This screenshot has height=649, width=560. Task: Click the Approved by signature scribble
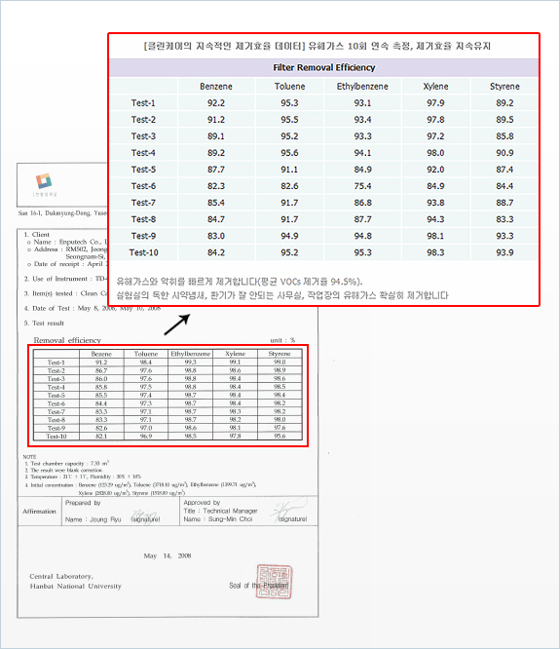(288, 509)
